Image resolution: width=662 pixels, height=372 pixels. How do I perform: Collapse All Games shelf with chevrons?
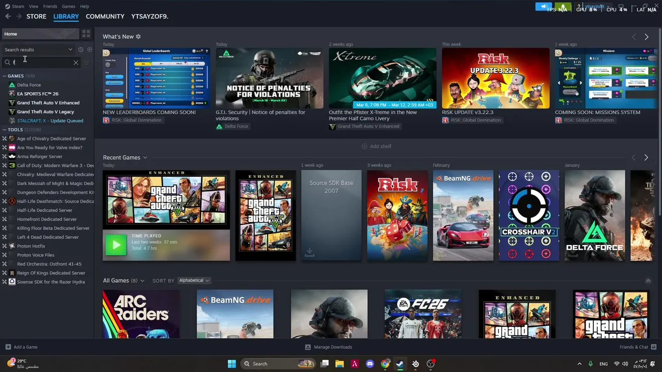[x=648, y=281]
